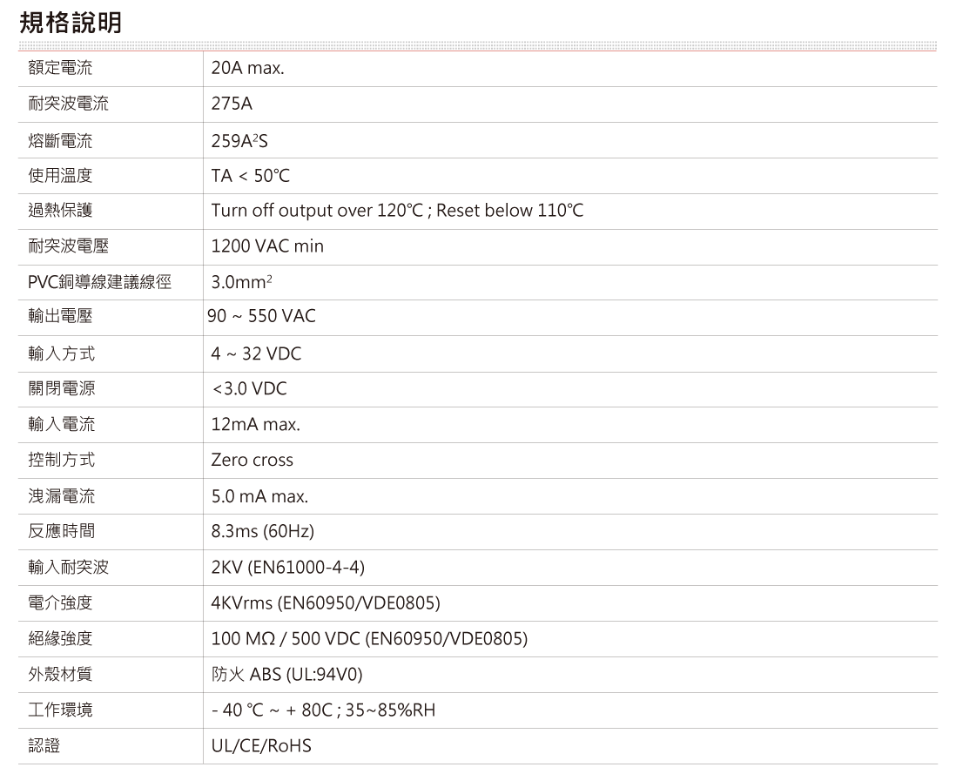Select the 額定電流 row label
This screenshot has width=956, height=774.
pyautogui.click(x=60, y=68)
